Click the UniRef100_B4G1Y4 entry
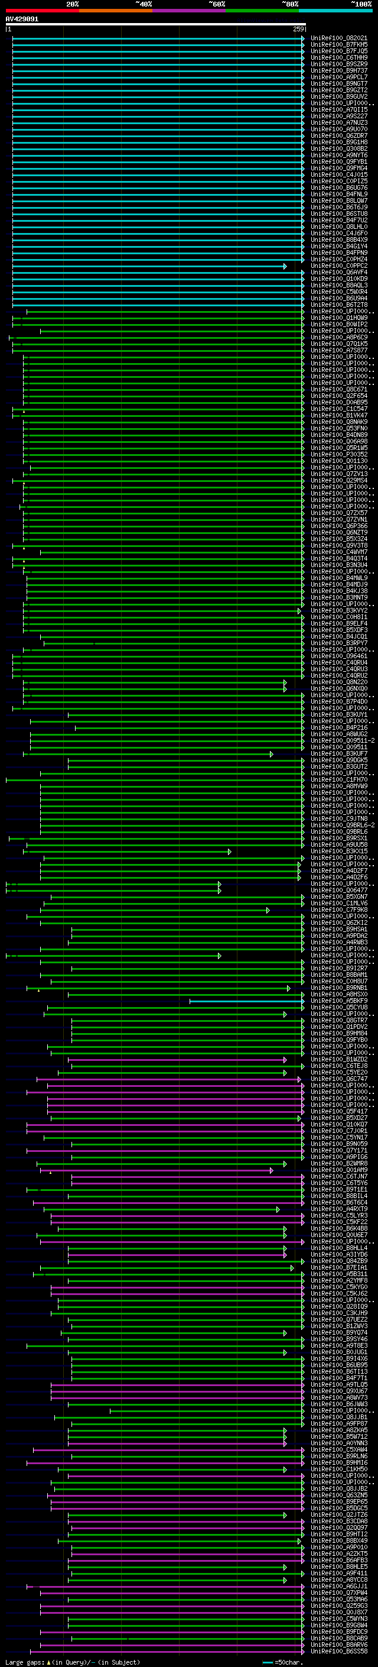 339,246
